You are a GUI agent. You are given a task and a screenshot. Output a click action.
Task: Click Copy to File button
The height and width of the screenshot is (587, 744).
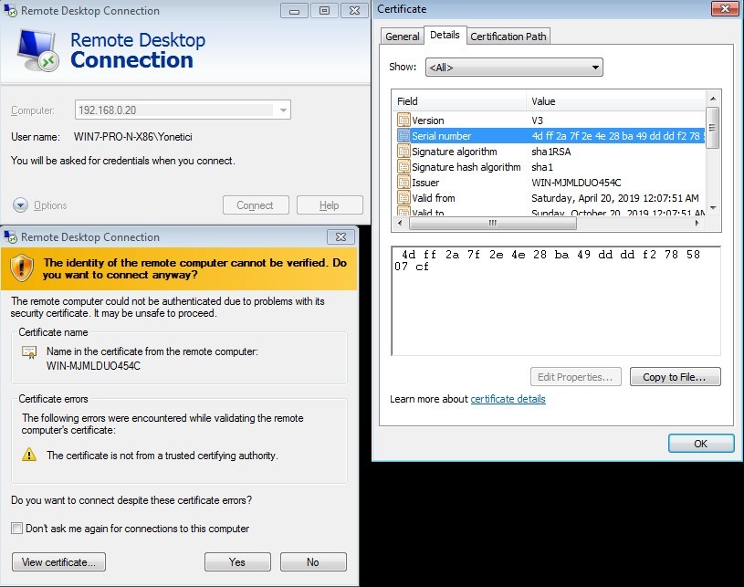click(675, 377)
